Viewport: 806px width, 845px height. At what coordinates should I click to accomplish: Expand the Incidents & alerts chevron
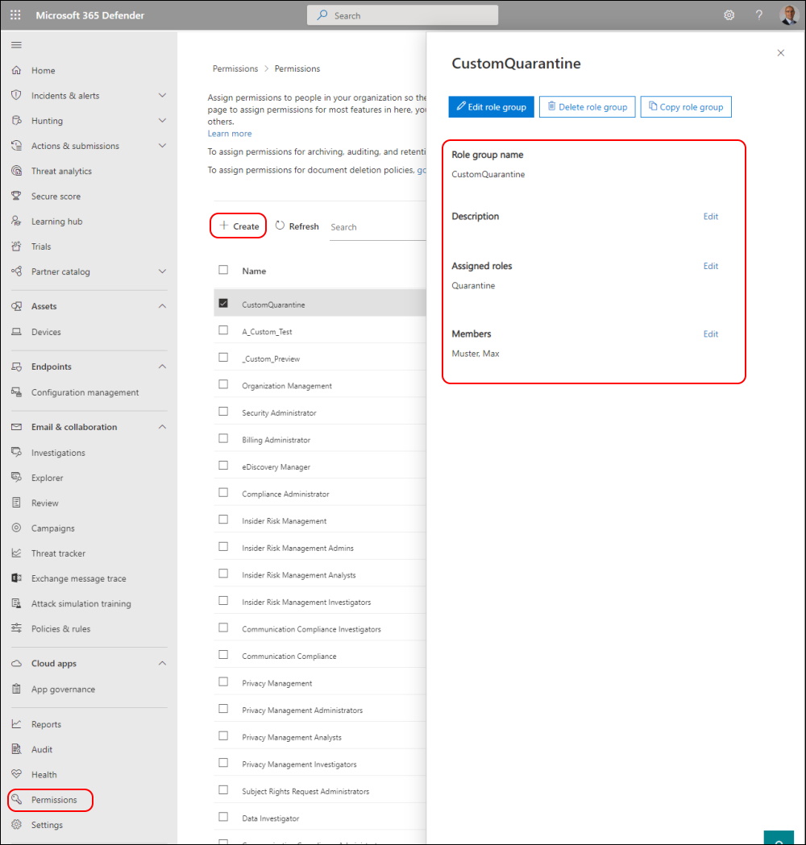pos(162,95)
